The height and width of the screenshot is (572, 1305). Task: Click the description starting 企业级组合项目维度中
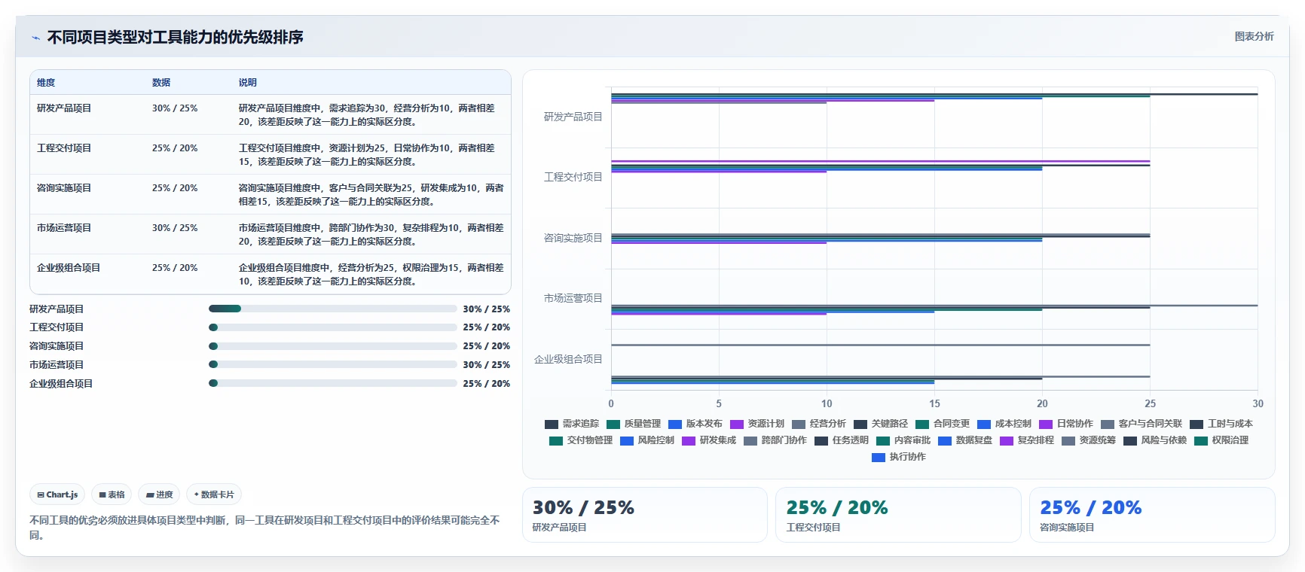tap(371, 275)
